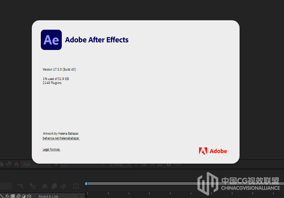Open the composition mini-flowchart
Screen dimensions: 284x198
21,186
